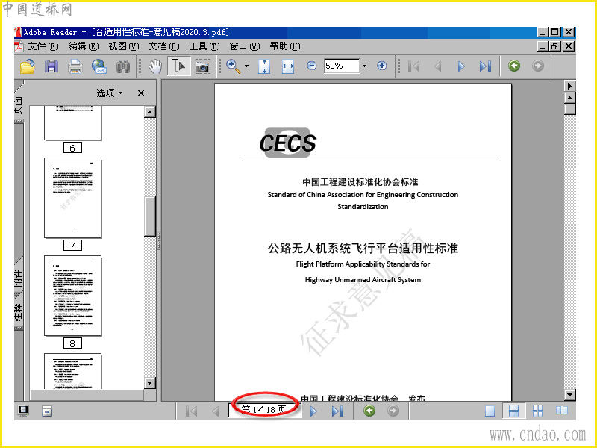Screen dimensions: 597x448
Task: Go to first page in top toolbar
Action: [x=414, y=66]
